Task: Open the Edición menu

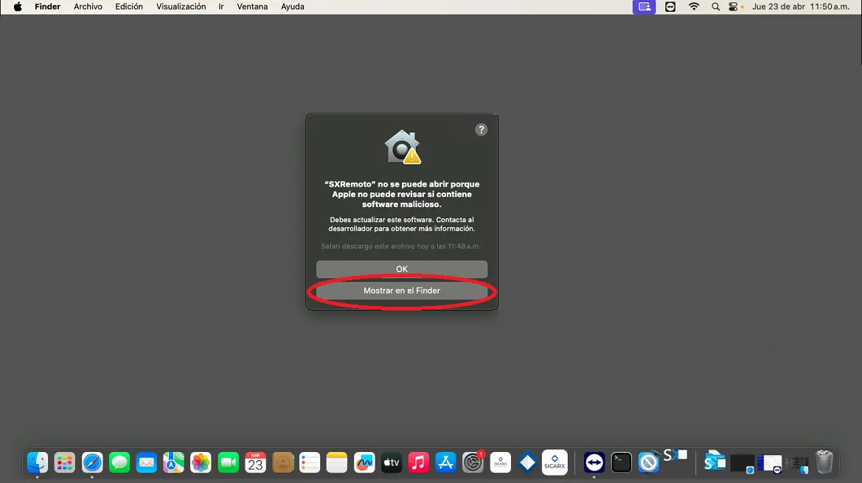Action: [x=128, y=7]
